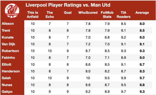Click The Echo column header

(x=50, y=15)
